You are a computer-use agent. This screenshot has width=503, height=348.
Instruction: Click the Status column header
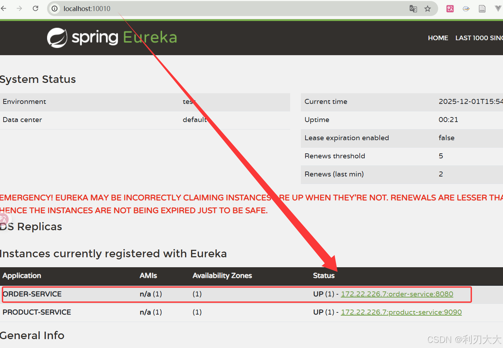point(324,276)
